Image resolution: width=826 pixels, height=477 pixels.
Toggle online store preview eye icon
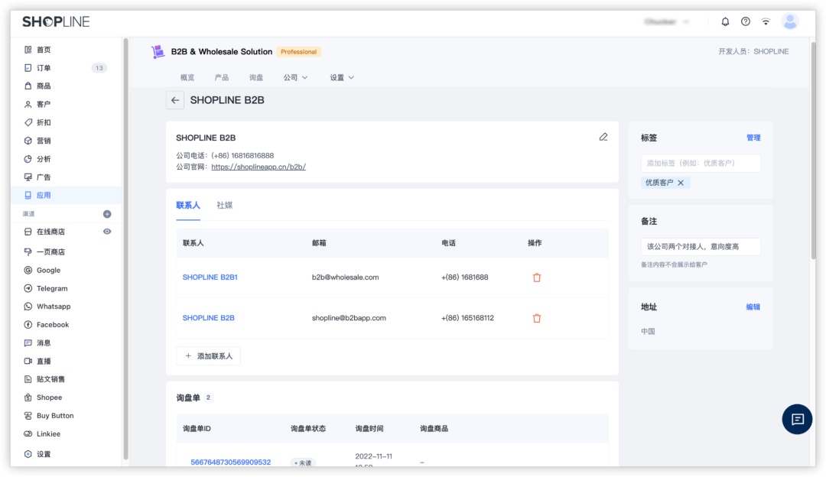click(107, 232)
